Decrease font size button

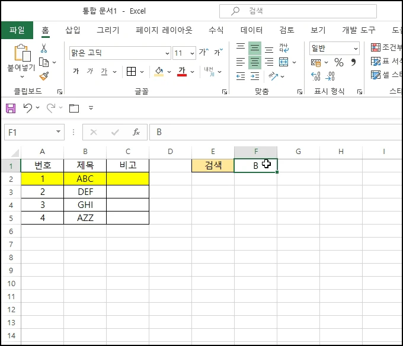tap(219, 52)
